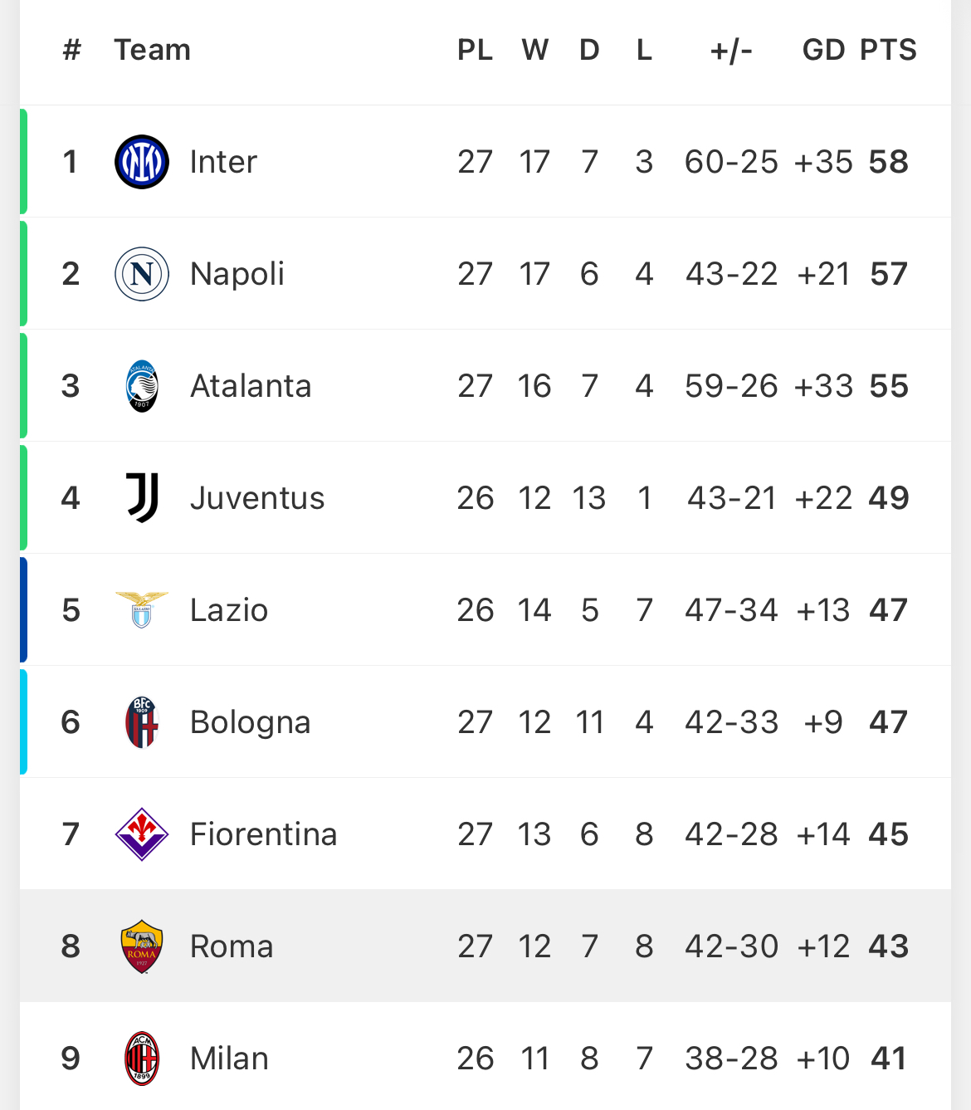
Task: Tap the Bologna club crest
Action: click(x=142, y=722)
